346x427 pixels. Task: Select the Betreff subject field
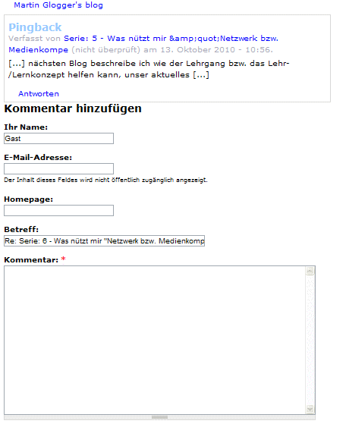(x=105, y=240)
